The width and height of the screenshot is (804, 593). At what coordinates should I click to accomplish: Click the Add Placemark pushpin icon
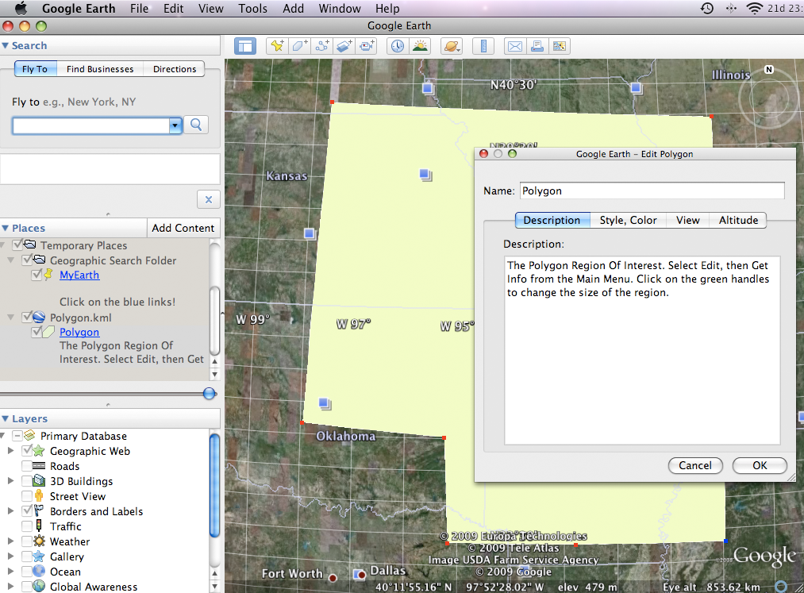click(278, 46)
